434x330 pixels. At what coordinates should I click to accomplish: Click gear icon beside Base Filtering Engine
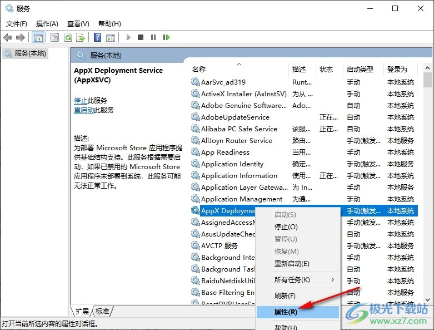pos(196,292)
